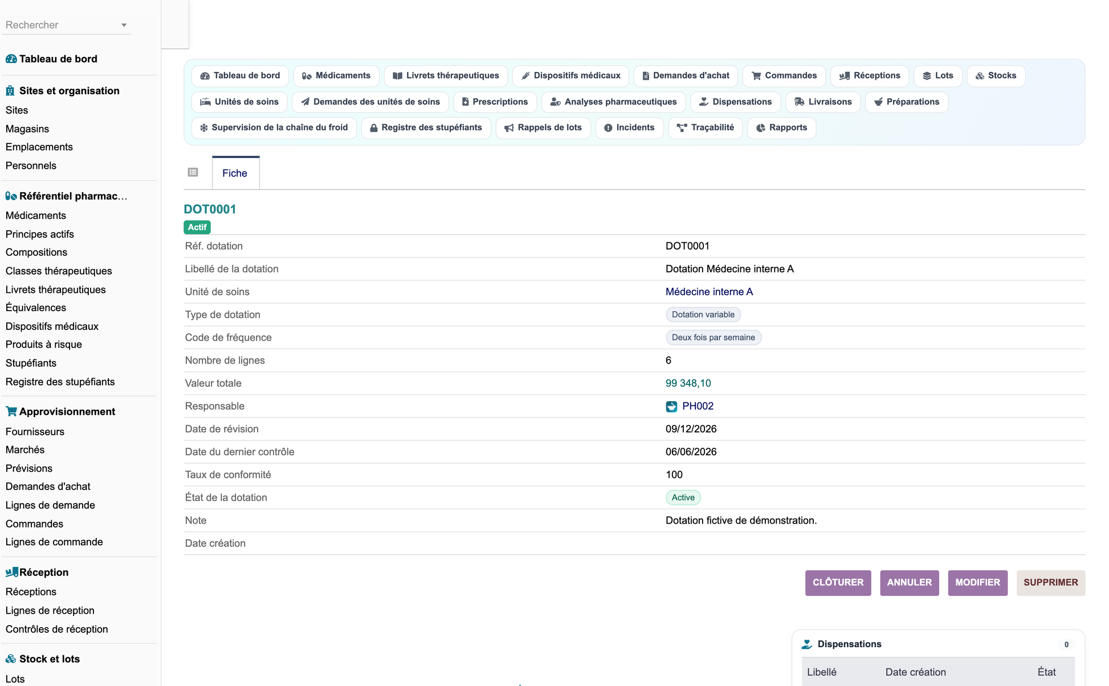Open Sites in the sidebar

coord(17,110)
